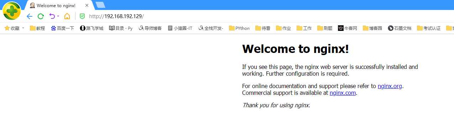The image size is (454, 130).
Task: Open the 导师博客 bookmark
Action: (x=150, y=28)
